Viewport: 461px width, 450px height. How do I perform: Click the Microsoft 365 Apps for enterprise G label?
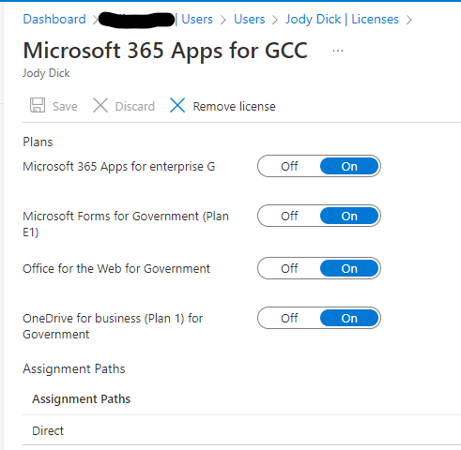click(119, 167)
